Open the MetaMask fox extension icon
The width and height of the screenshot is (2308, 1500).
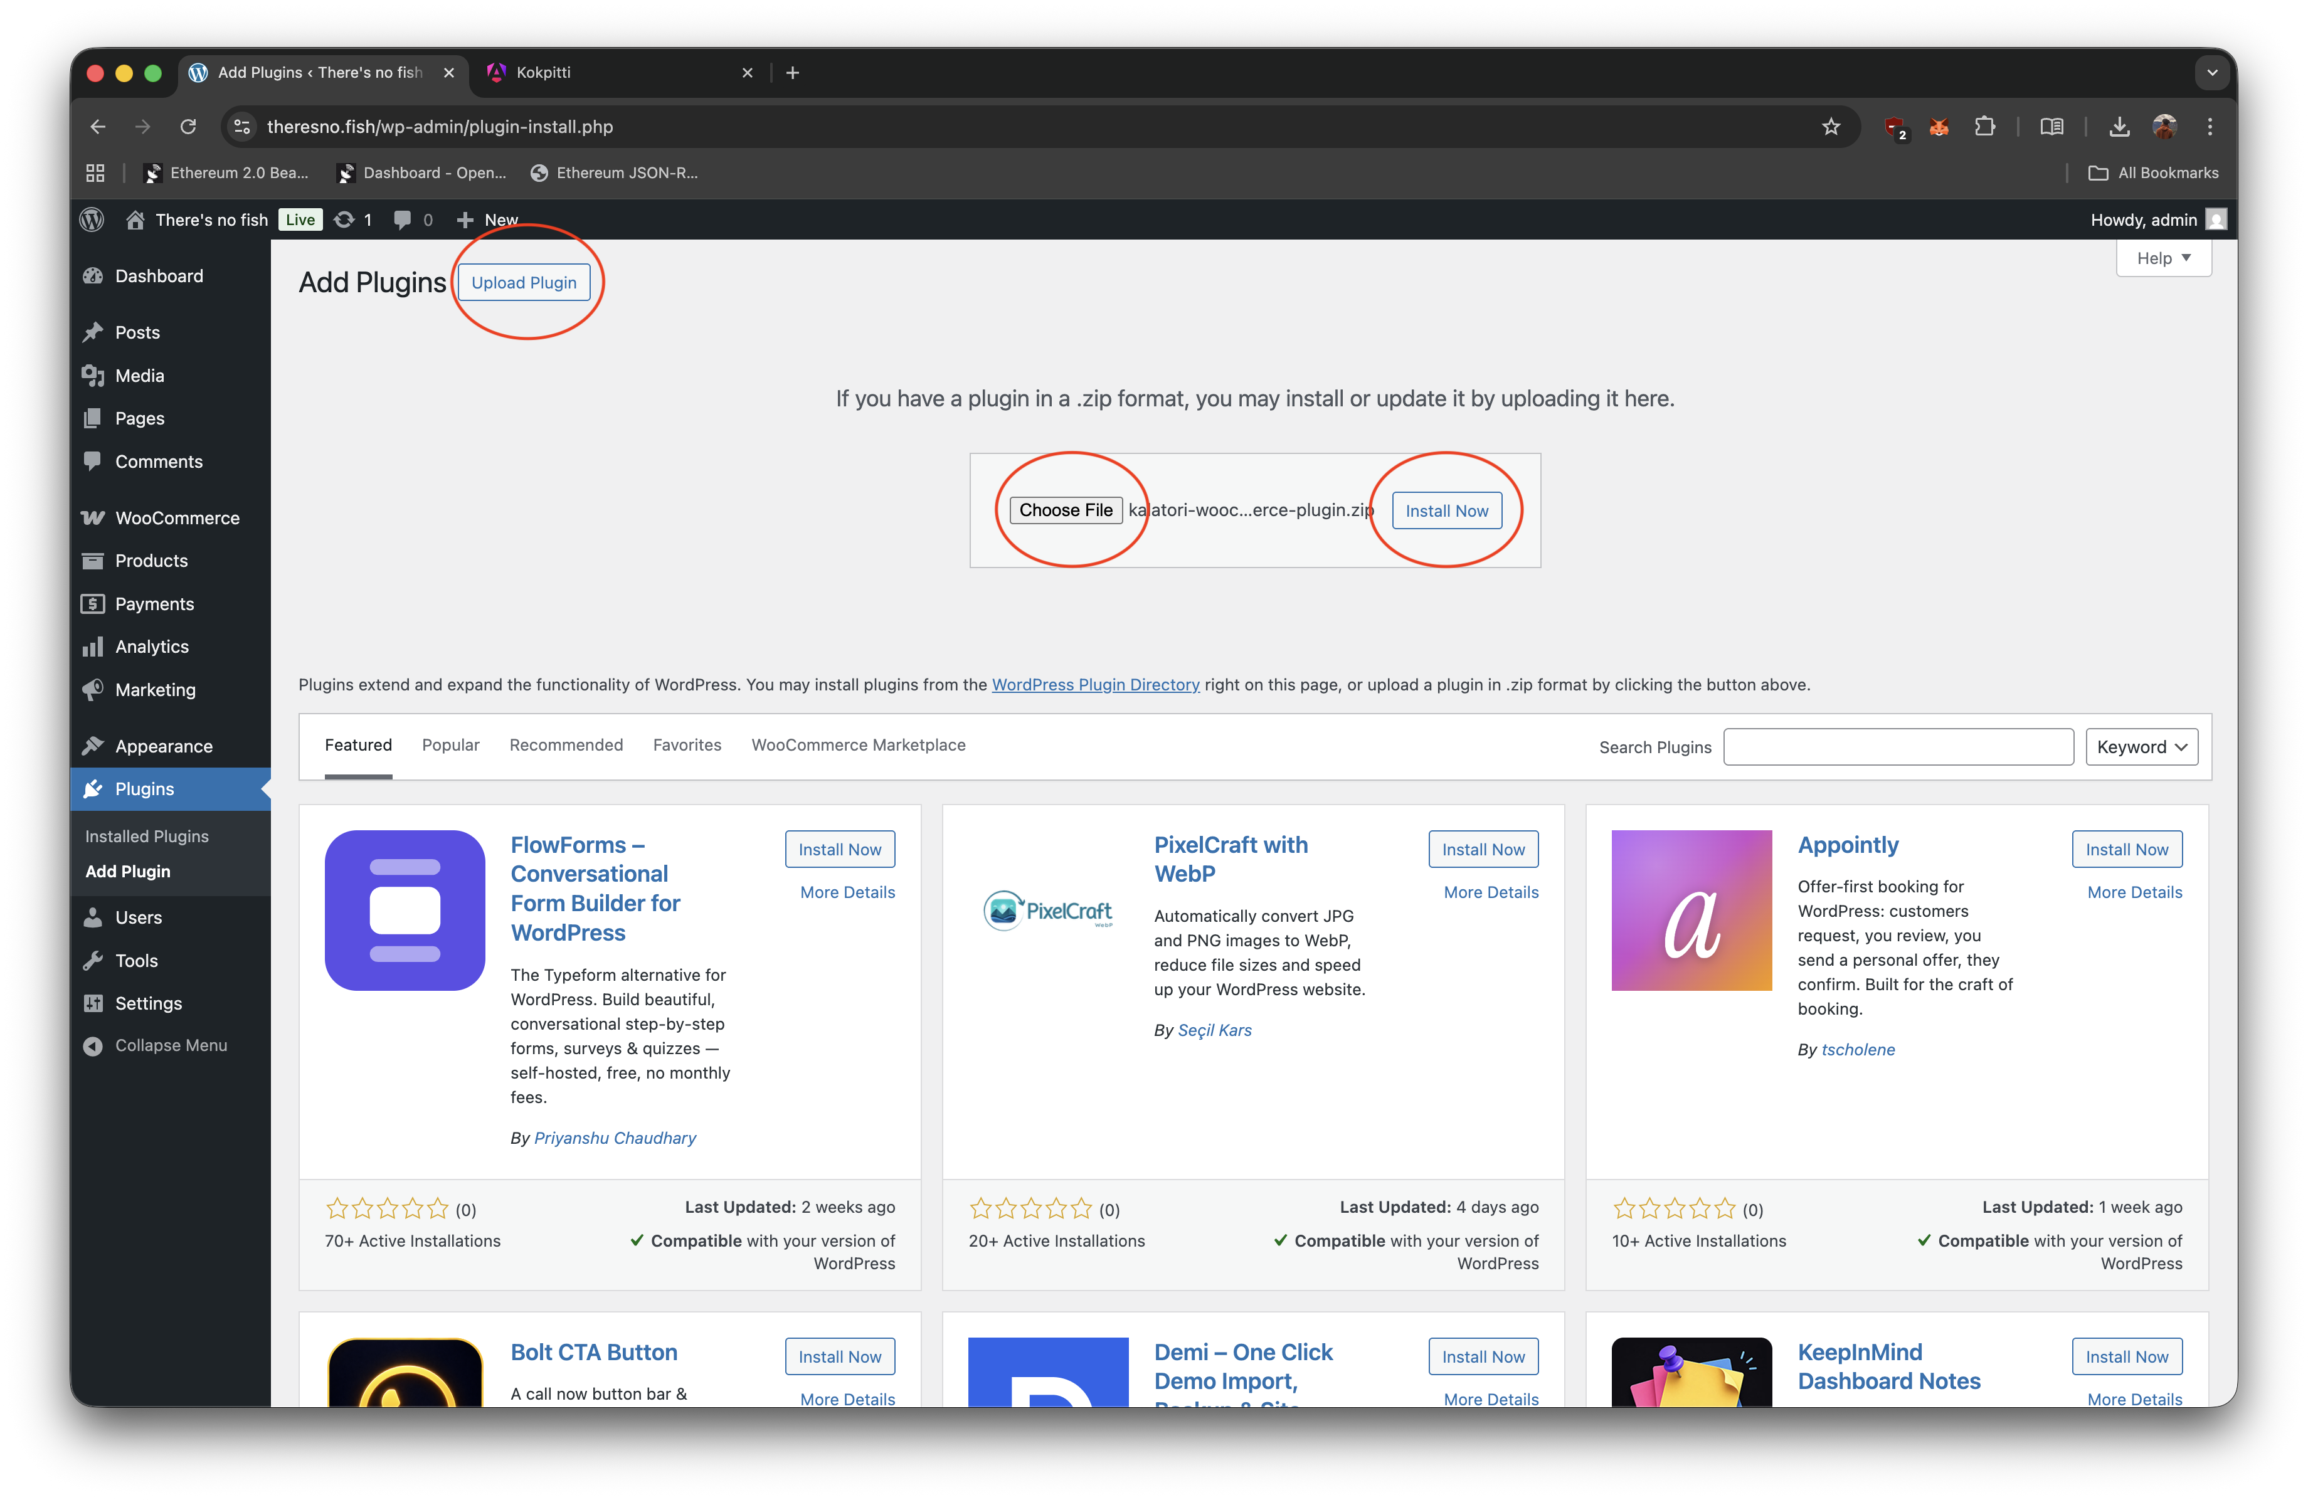point(1939,127)
